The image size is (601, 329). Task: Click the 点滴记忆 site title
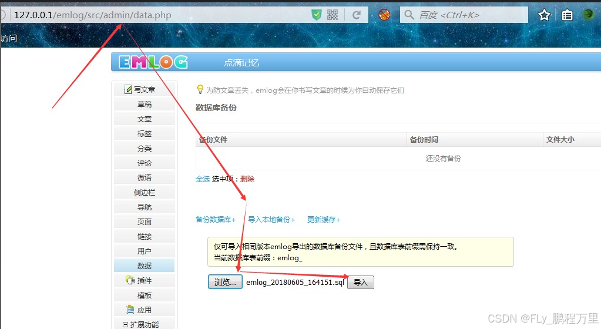(241, 62)
